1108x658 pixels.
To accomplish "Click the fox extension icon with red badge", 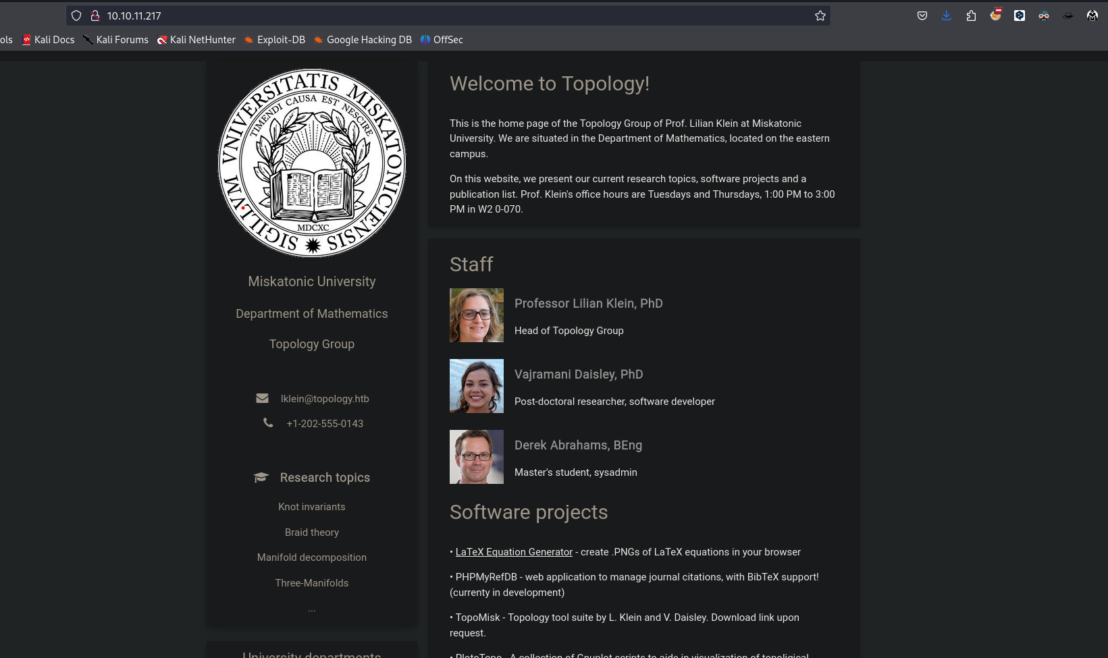I will tap(995, 15).
